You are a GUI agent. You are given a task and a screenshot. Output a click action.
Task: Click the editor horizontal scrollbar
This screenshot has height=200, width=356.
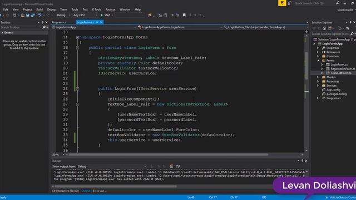[x=168, y=154]
